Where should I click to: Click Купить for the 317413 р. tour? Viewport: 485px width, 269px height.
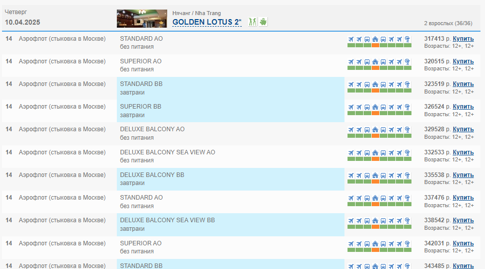click(x=463, y=39)
